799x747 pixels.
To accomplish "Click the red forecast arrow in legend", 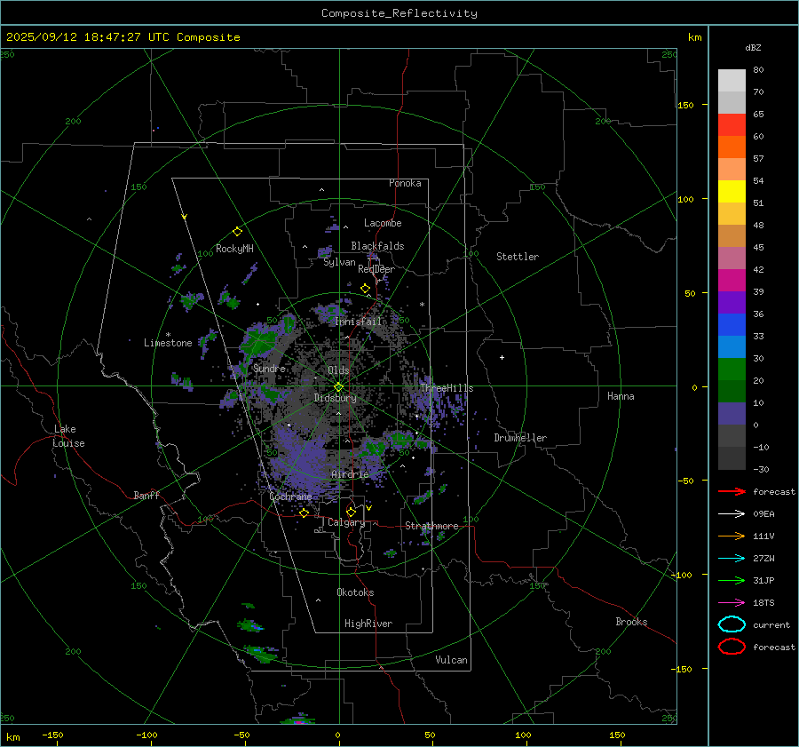I will tap(732, 491).
